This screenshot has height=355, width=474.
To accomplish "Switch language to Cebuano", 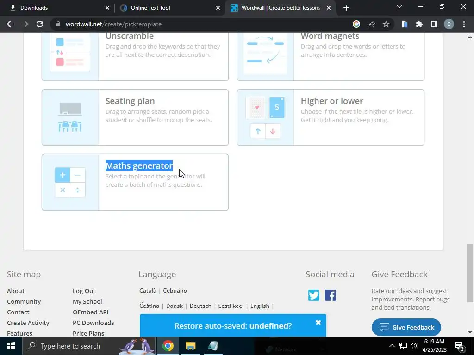I will tap(175, 290).
